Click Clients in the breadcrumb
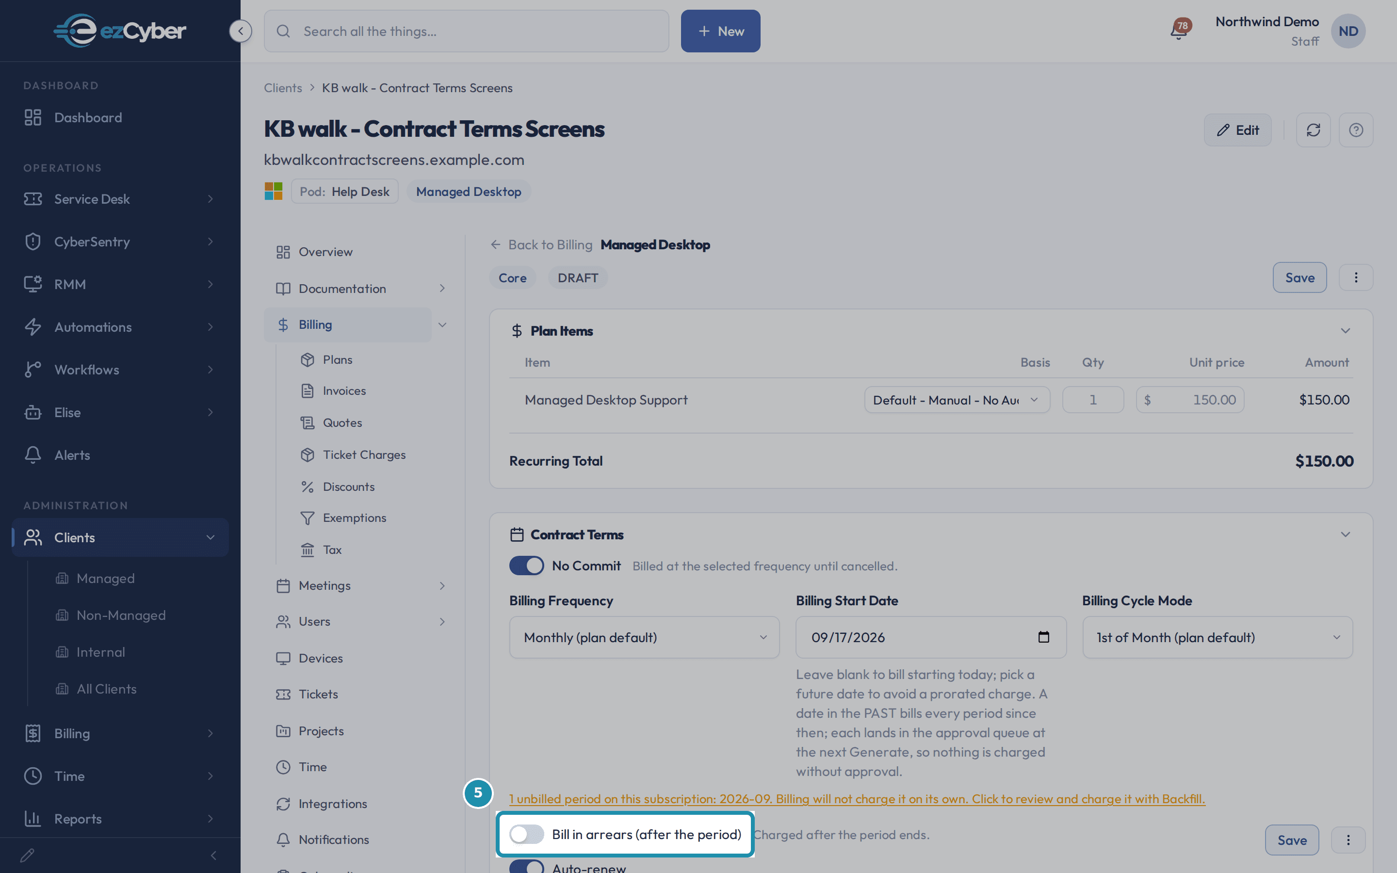The height and width of the screenshot is (873, 1397). (283, 88)
